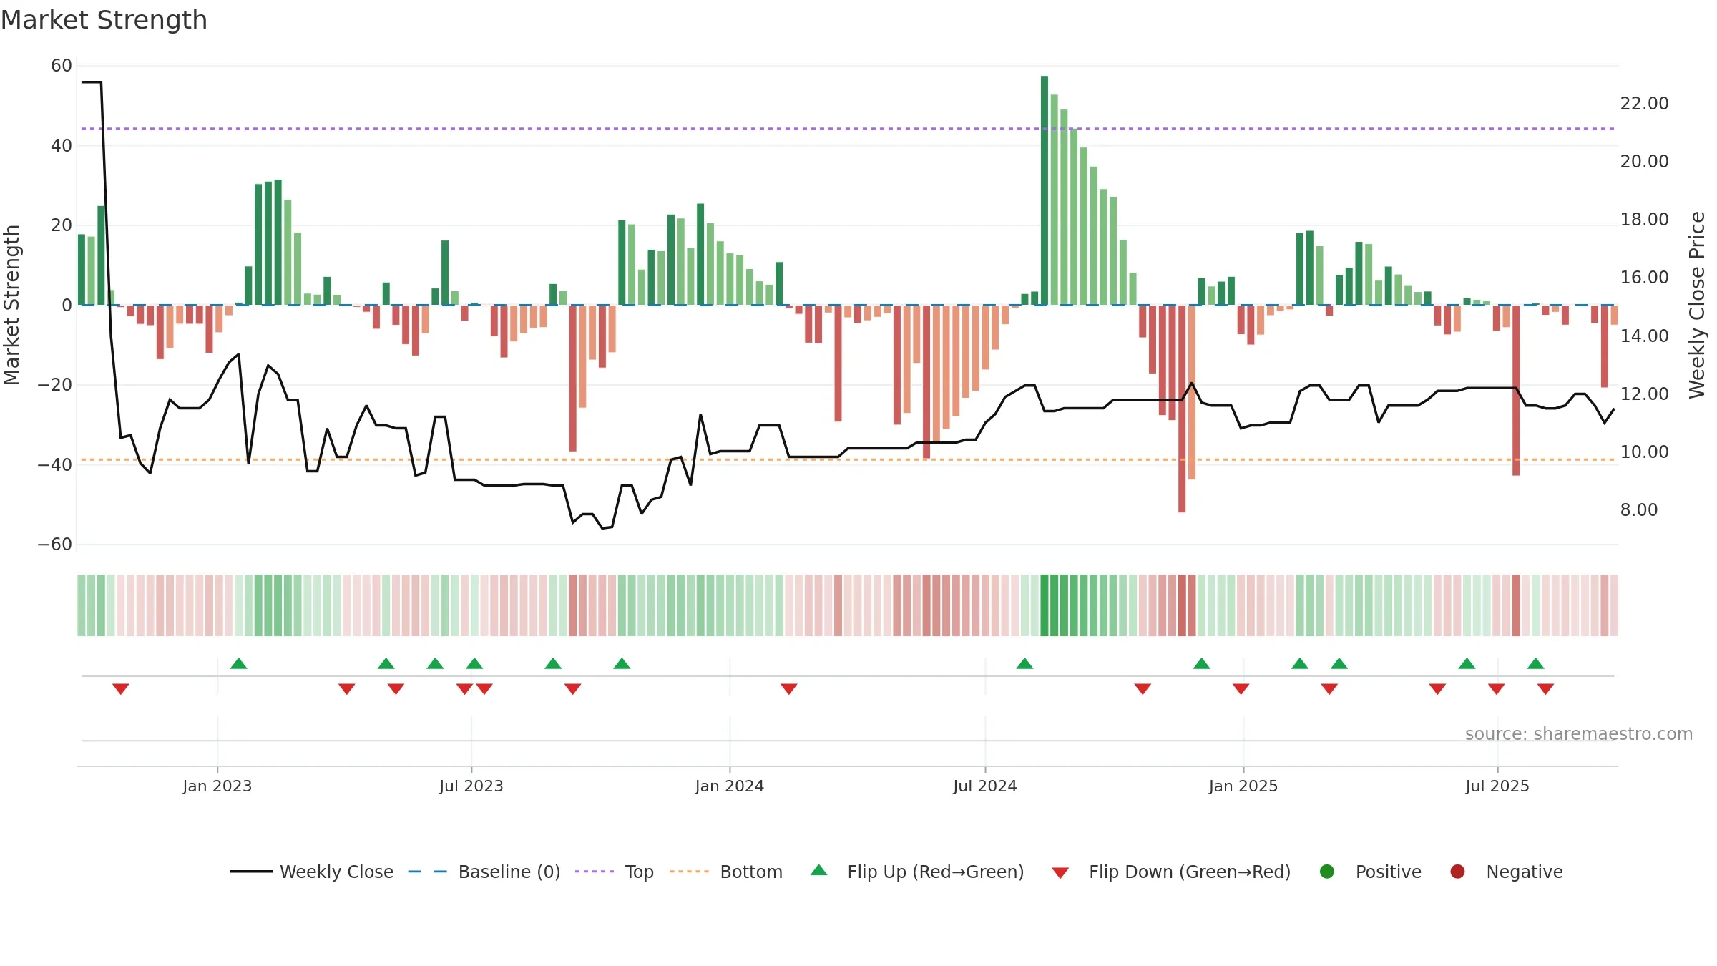Click the 'Jan 2025' x-axis label

coord(1243,786)
